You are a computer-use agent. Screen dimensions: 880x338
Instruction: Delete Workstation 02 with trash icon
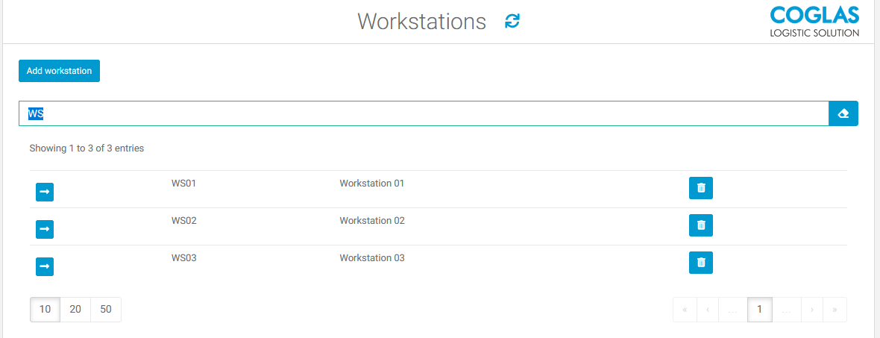coord(700,225)
